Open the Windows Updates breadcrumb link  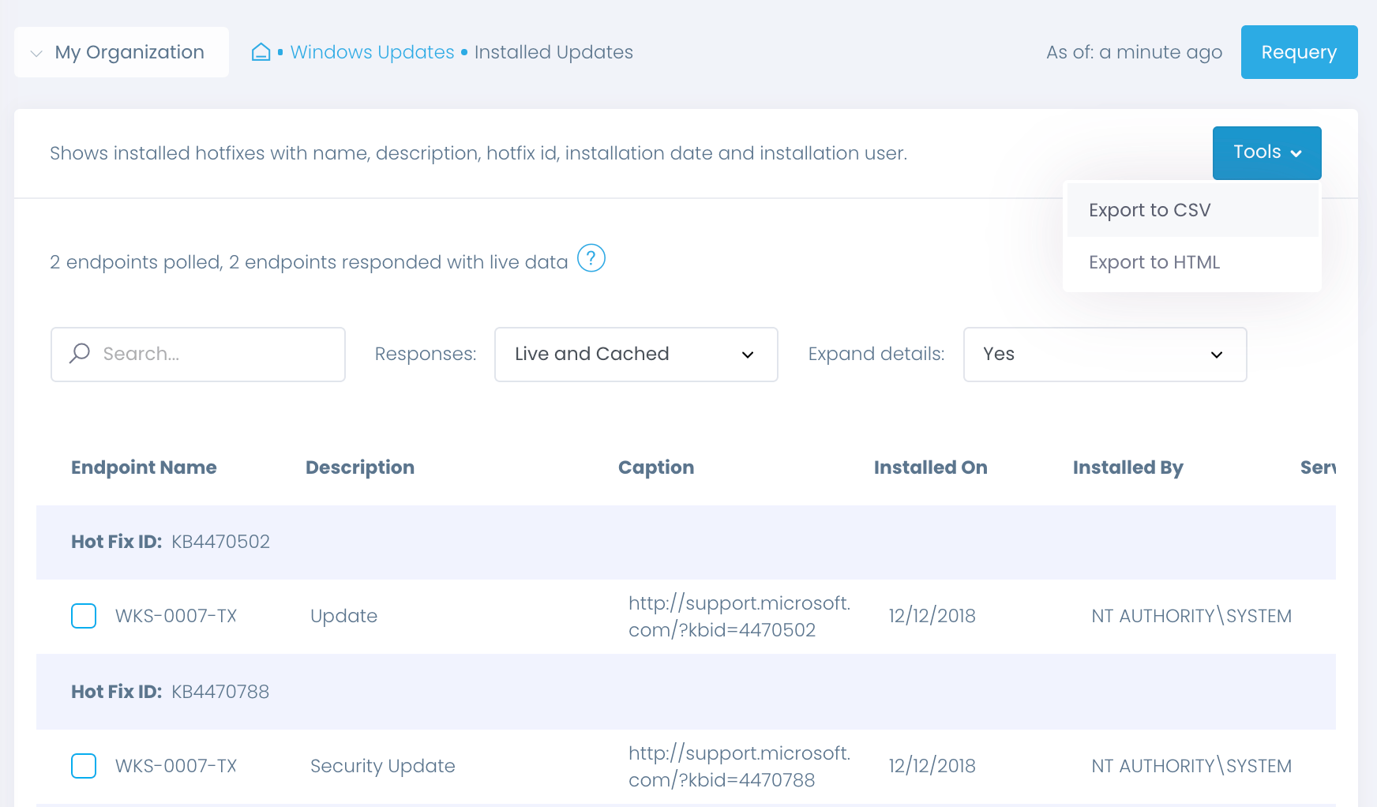(x=371, y=52)
